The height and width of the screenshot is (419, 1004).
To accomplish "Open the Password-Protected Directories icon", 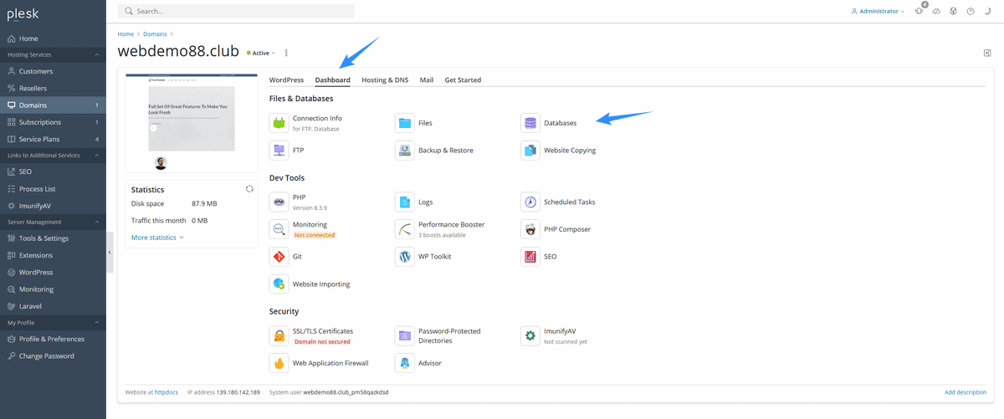I will pos(404,336).
